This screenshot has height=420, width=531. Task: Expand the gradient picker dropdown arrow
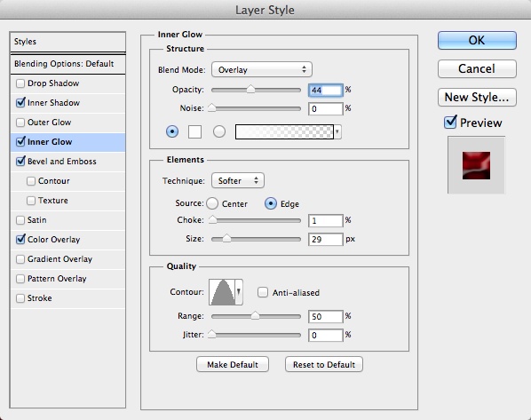tap(337, 131)
